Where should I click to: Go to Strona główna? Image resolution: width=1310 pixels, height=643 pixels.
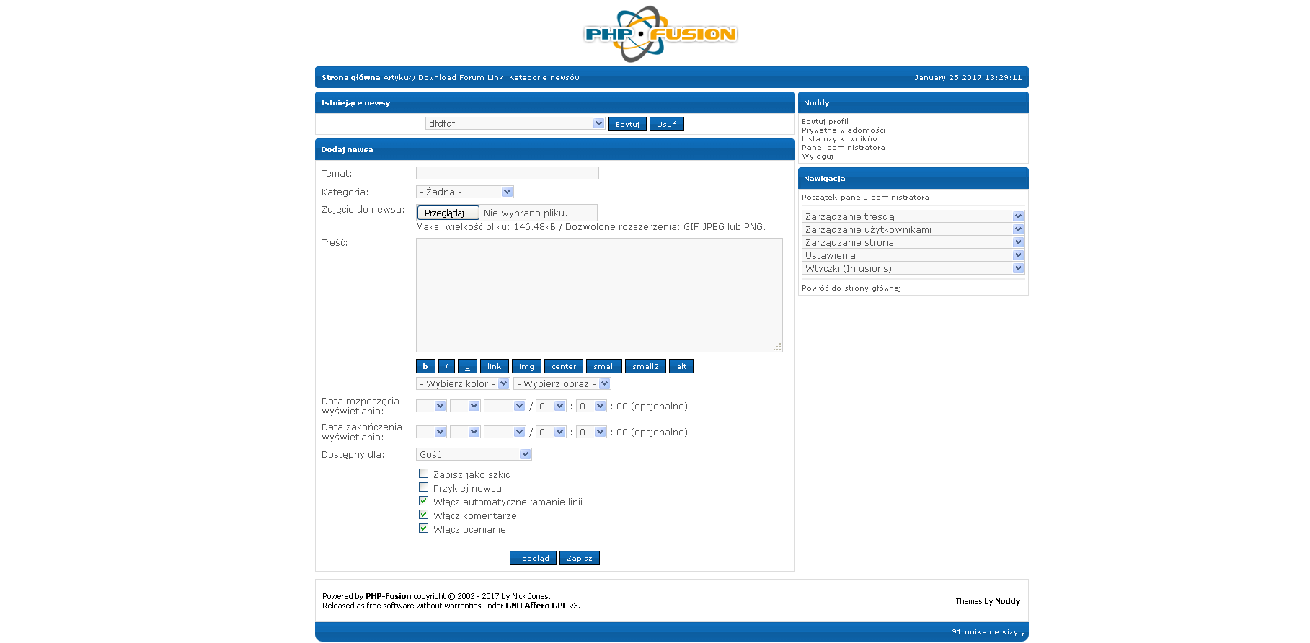pos(350,77)
